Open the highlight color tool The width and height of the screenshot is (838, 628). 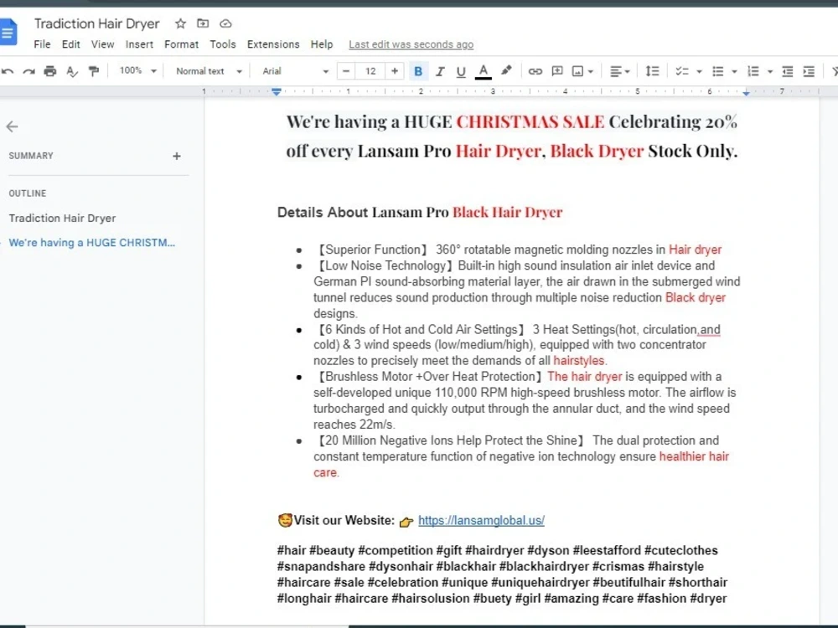point(505,71)
